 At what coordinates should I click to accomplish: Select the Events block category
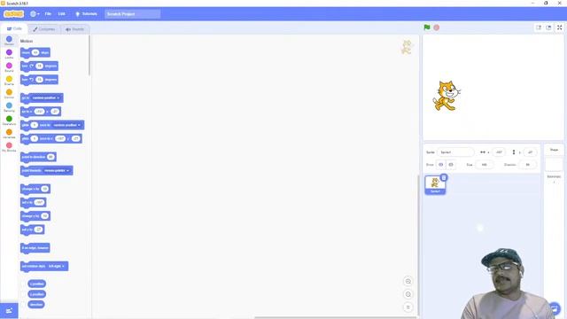[9, 81]
